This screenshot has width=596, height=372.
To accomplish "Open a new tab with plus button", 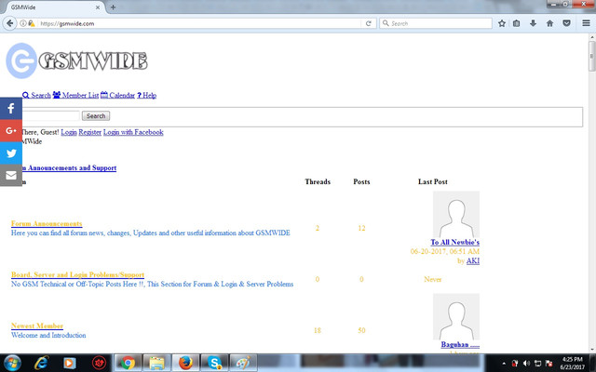I will (x=113, y=7).
